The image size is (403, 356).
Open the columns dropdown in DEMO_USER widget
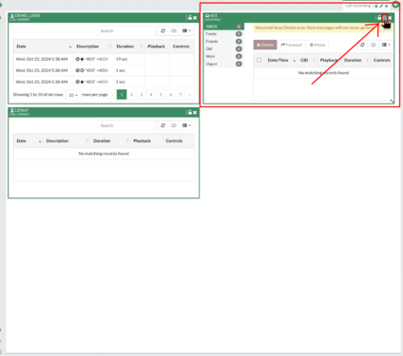pos(186,30)
